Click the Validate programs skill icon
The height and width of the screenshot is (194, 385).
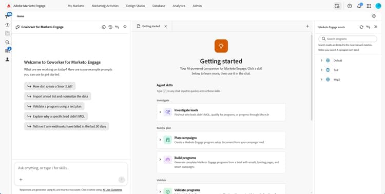tap(168, 191)
